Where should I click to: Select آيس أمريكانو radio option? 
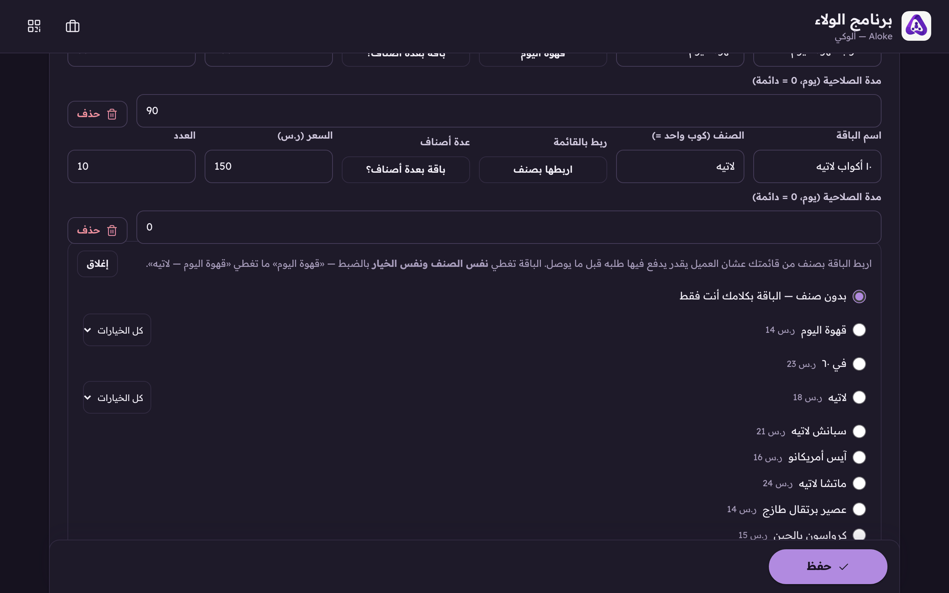[x=859, y=457]
